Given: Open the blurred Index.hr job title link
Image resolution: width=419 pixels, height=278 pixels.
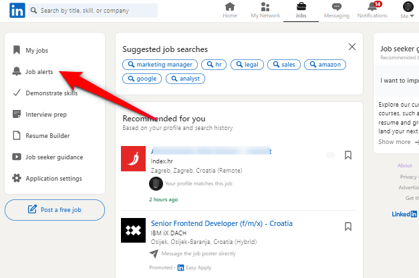Looking at the screenshot, I should click(x=211, y=151).
